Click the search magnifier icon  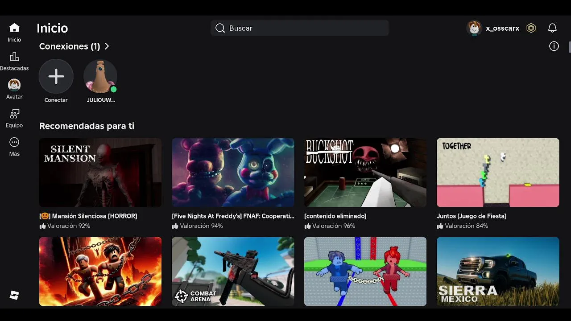pos(220,28)
